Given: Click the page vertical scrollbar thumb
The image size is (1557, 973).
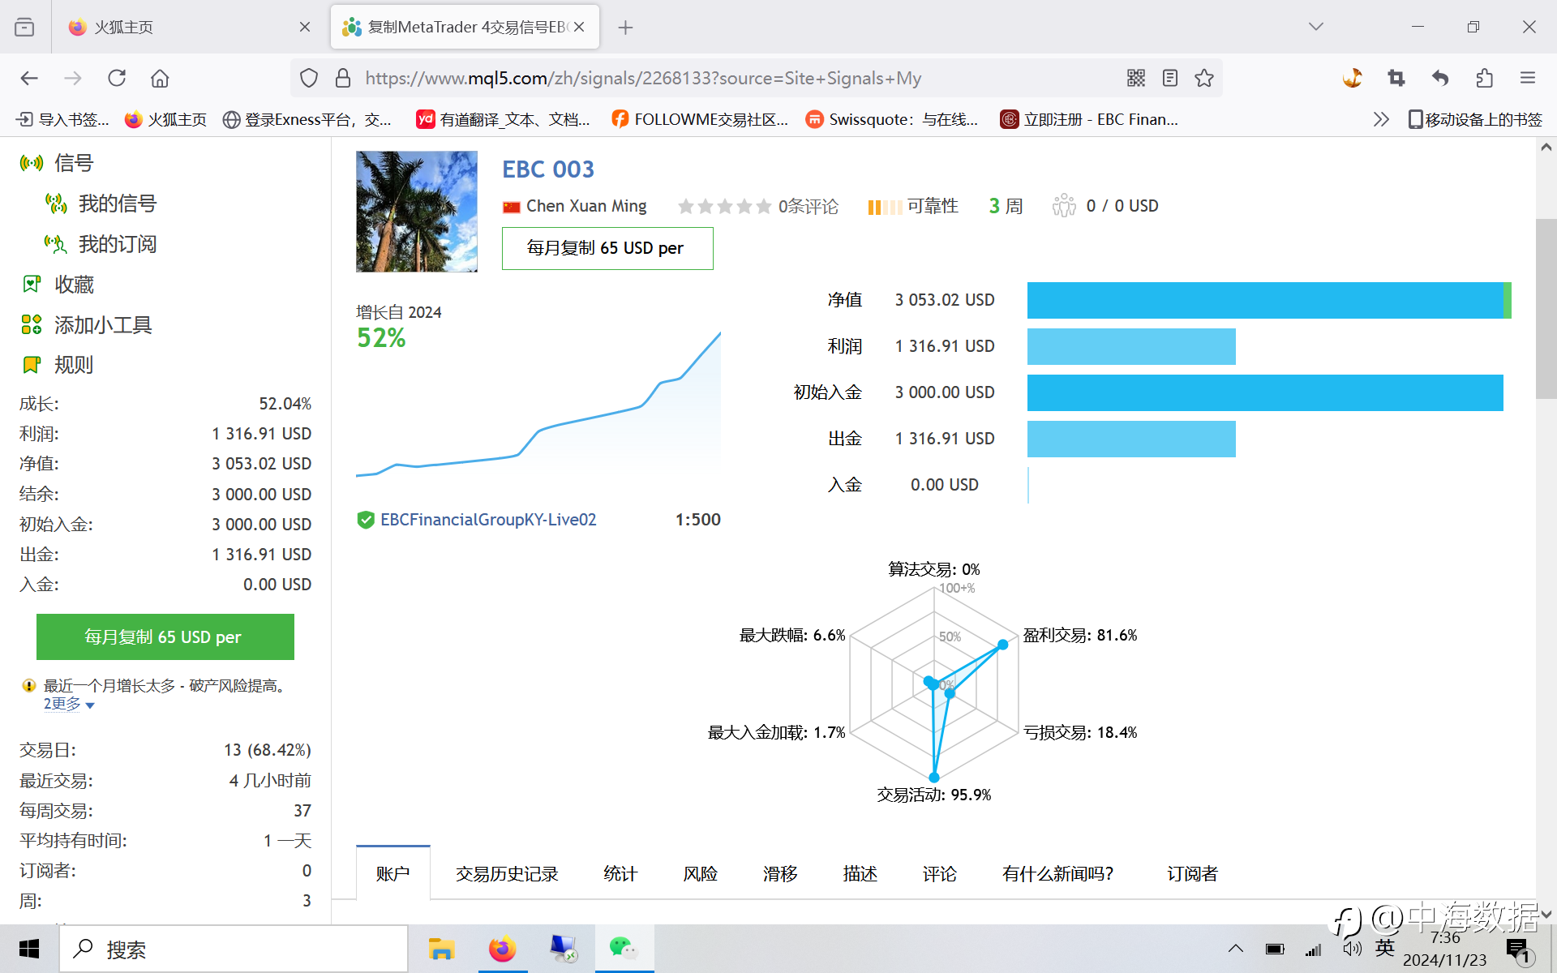Looking at the screenshot, I should [x=1546, y=308].
